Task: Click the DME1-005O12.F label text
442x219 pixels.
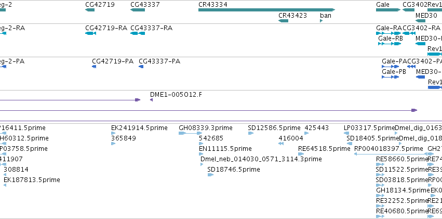Action: [x=176, y=95]
